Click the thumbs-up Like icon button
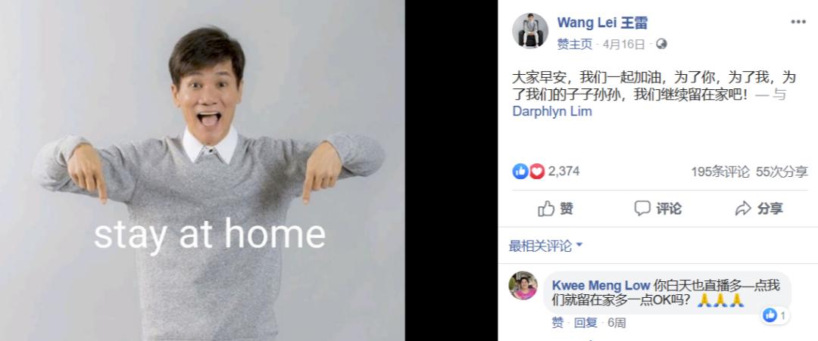The image size is (818, 341). click(546, 209)
